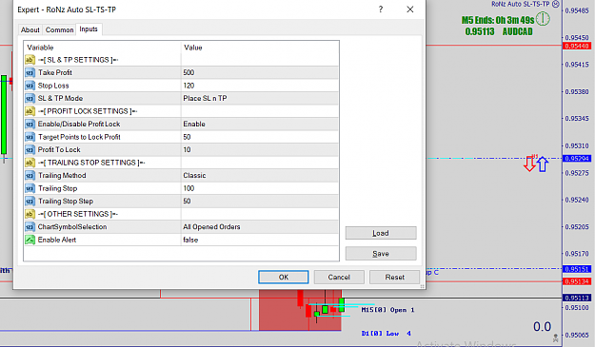Click the SL & TP Mode variable icon
Viewport: 595px width, 347px height.
[30, 99]
